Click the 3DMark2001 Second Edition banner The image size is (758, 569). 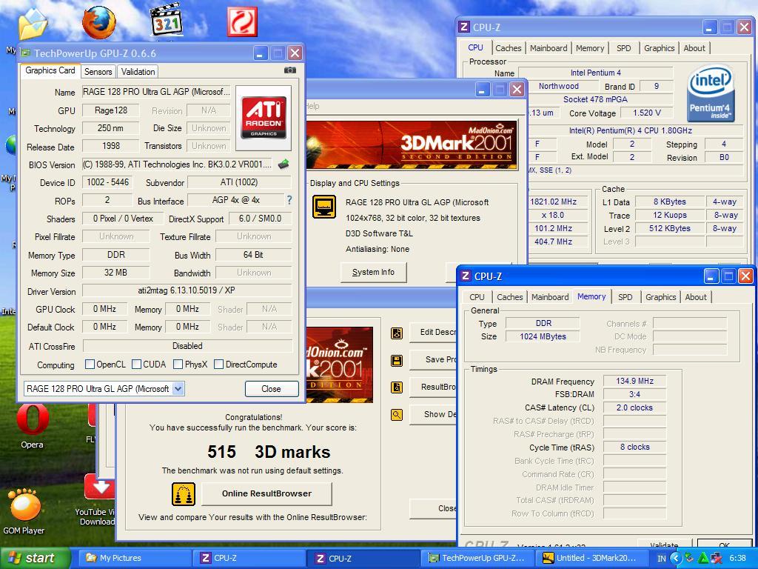tap(412, 145)
